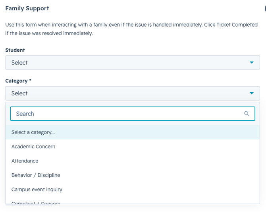This screenshot has height=213, width=266.
Task: Click the Category field label
Action: (16, 81)
